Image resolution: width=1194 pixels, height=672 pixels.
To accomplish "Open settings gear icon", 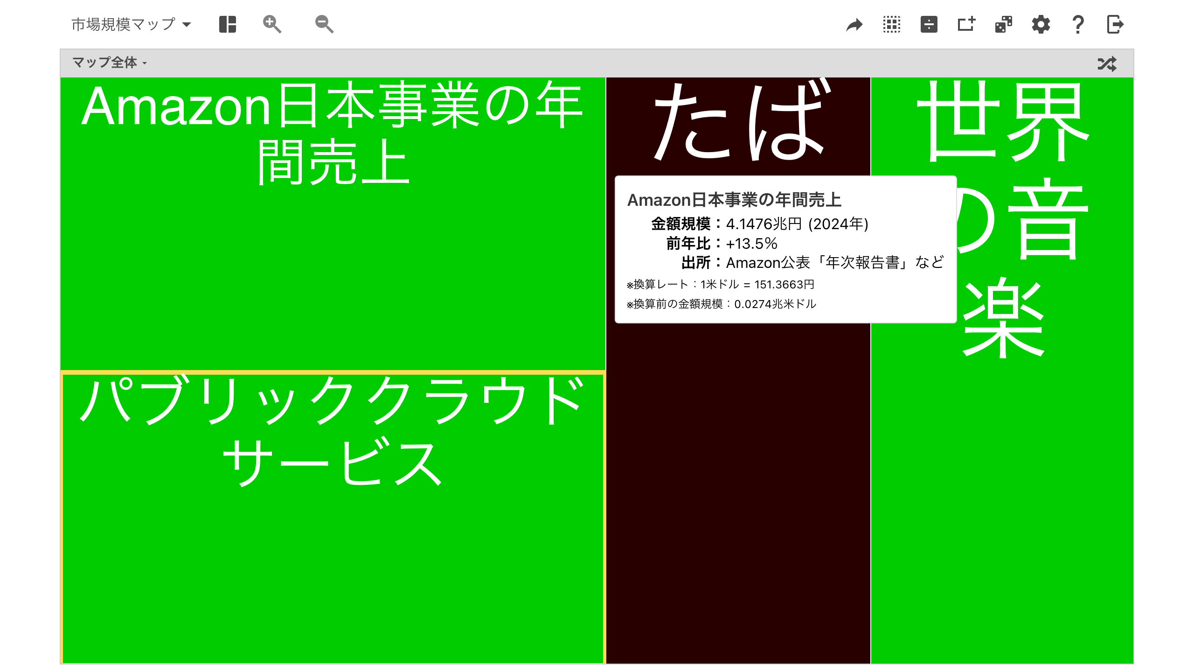I will (x=1041, y=24).
